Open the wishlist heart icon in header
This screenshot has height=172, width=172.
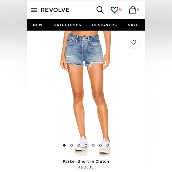pos(114,10)
